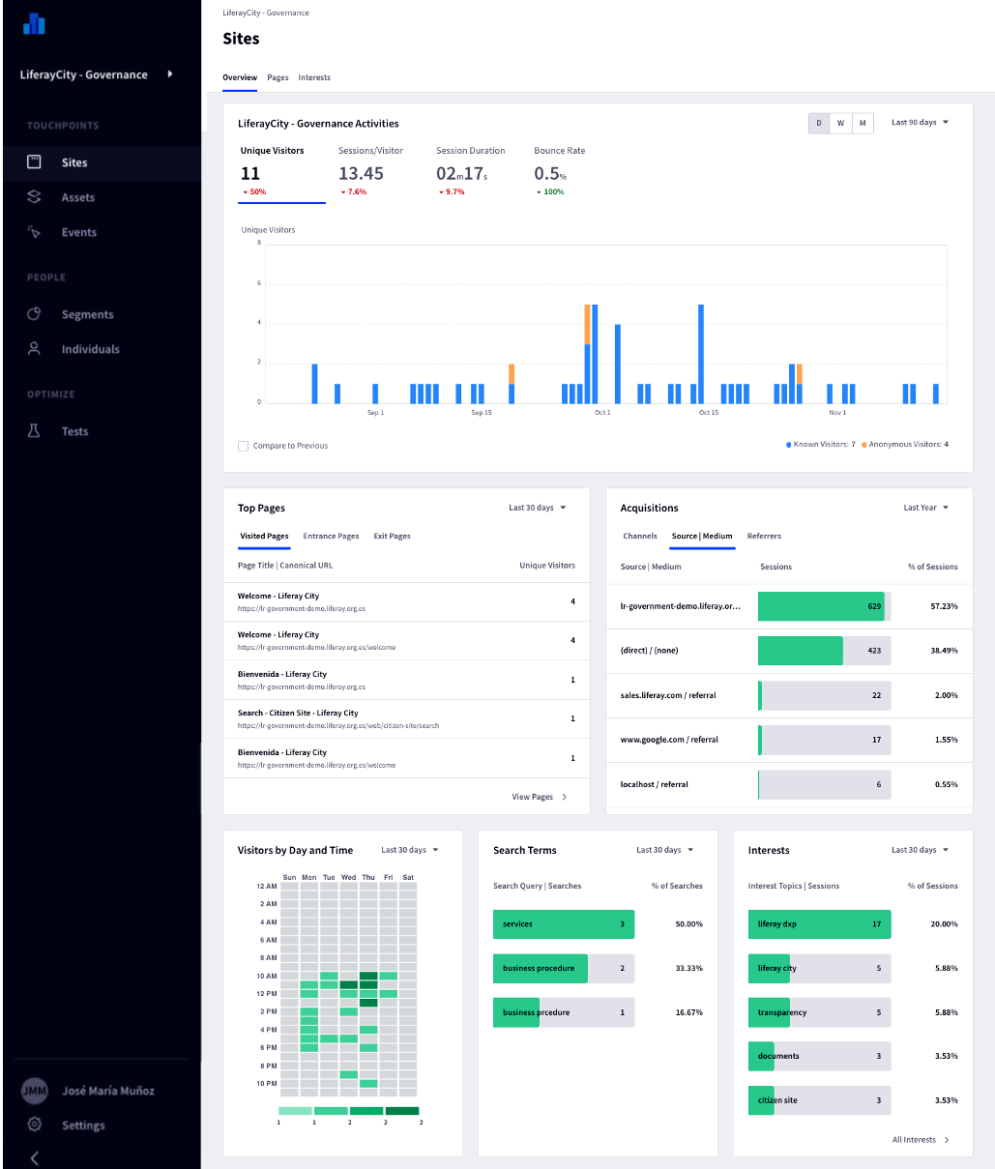Click José María Muñoz user name
The image size is (995, 1169).
coord(108,1091)
